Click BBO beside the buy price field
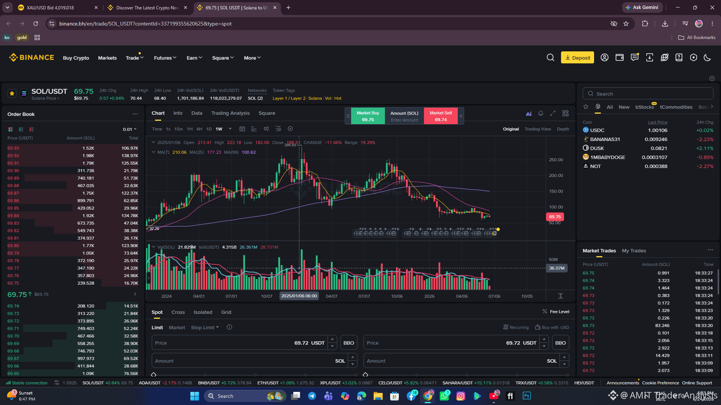This screenshot has width=721, height=405. (x=348, y=343)
